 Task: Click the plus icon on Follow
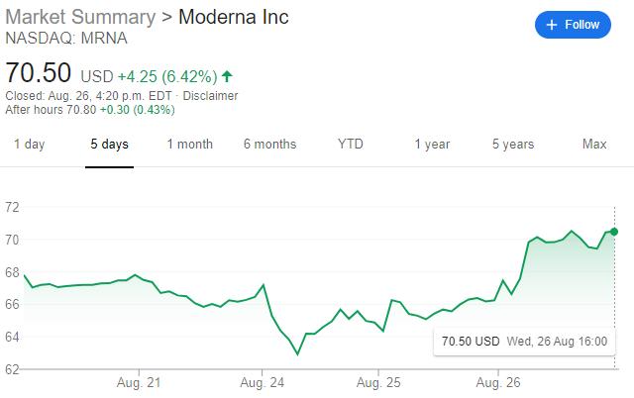pyautogui.click(x=553, y=25)
